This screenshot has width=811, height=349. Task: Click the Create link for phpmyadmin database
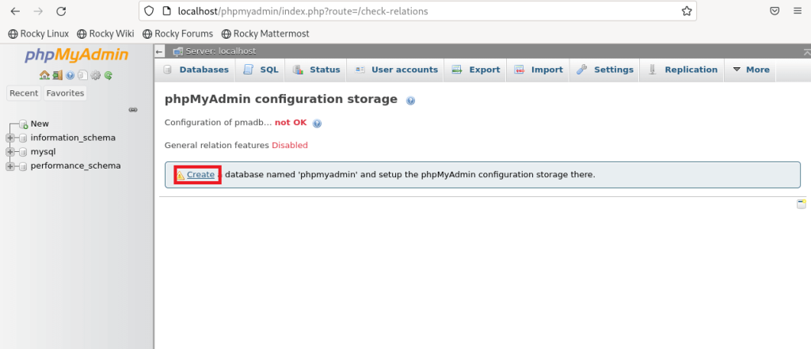pyautogui.click(x=200, y=175)
